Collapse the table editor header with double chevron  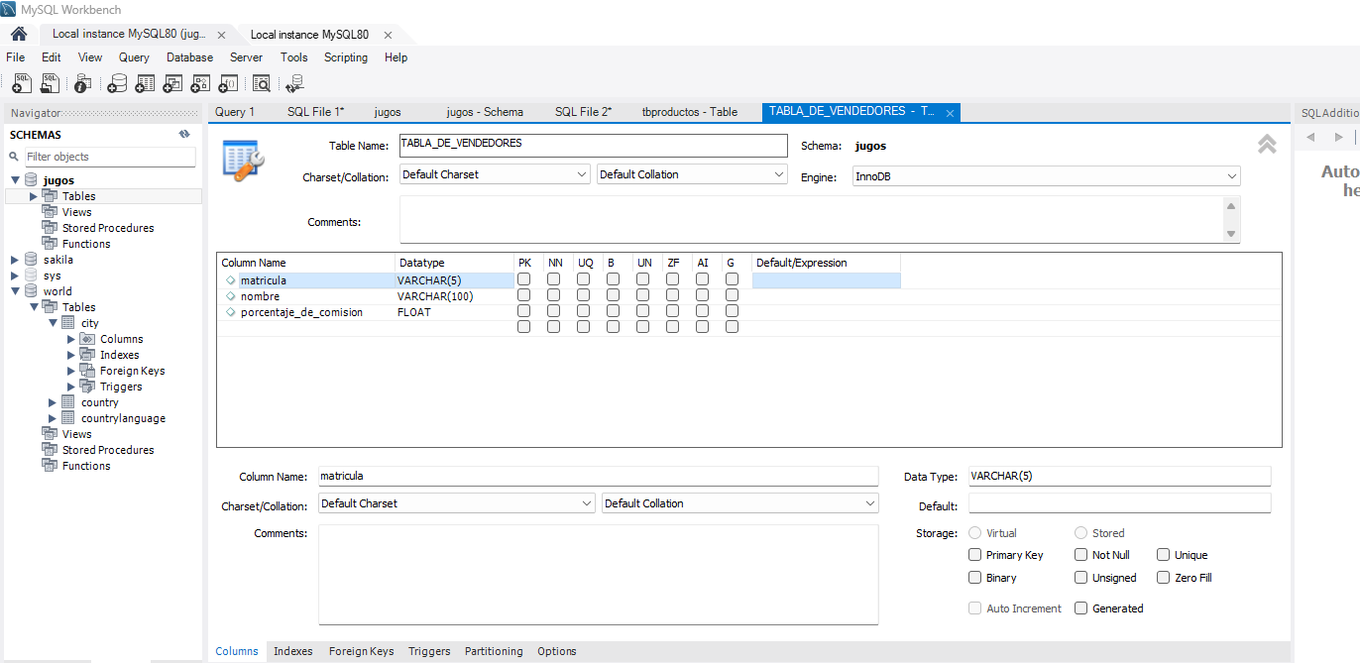(1267, 145)
